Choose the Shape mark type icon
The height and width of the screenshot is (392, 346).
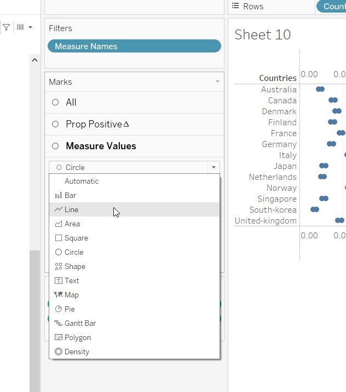click(x=58, y=266)
